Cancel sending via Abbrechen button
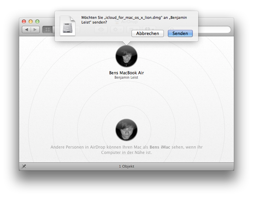Screen dimensions: 253x197 tap(148, 33)
